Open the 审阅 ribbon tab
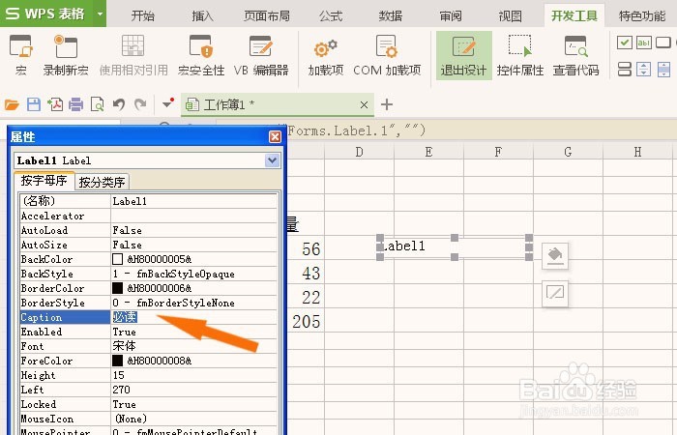The height and width of the screenshot is (435, 677). [451, 16]
